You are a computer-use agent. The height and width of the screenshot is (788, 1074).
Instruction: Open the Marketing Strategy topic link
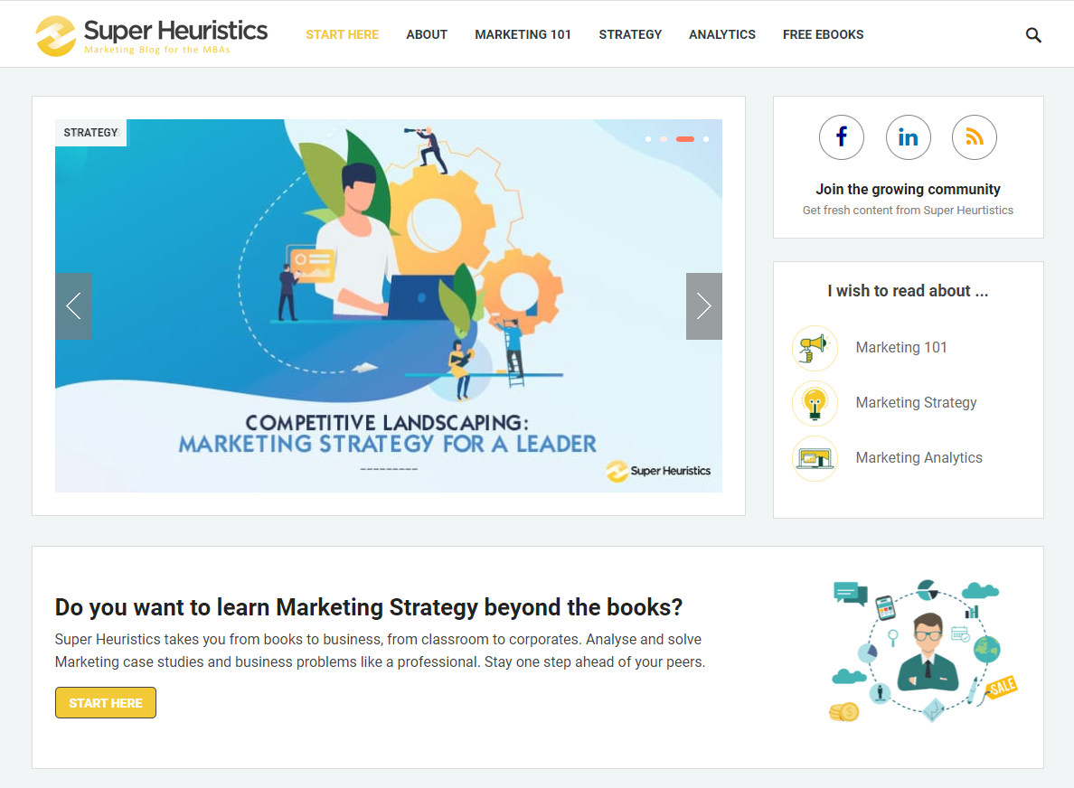(x=916, y=402)
